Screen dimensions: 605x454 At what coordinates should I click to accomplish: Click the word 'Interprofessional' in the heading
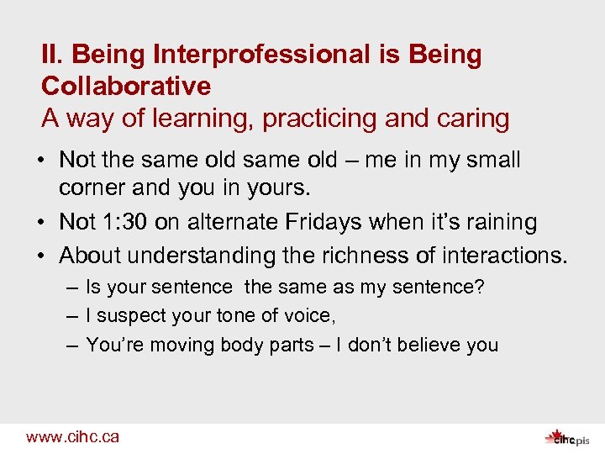coord(252,55)
